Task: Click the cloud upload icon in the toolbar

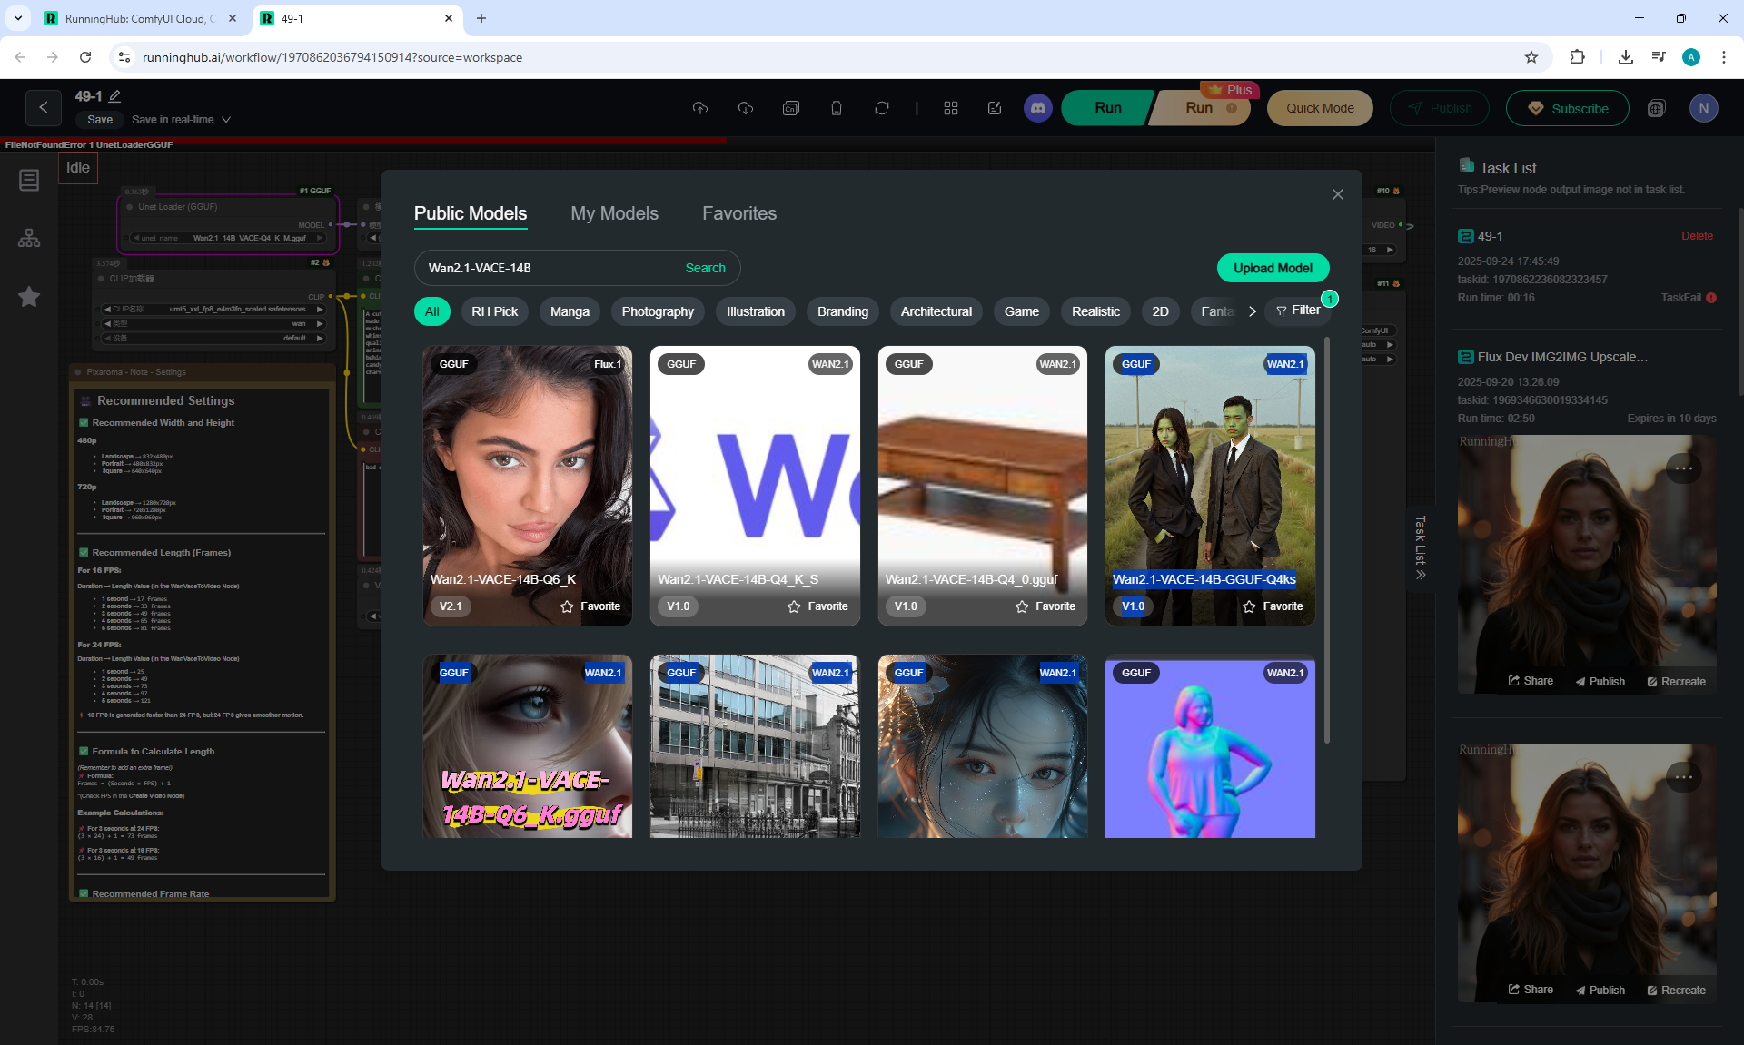Action: (699, 108)
